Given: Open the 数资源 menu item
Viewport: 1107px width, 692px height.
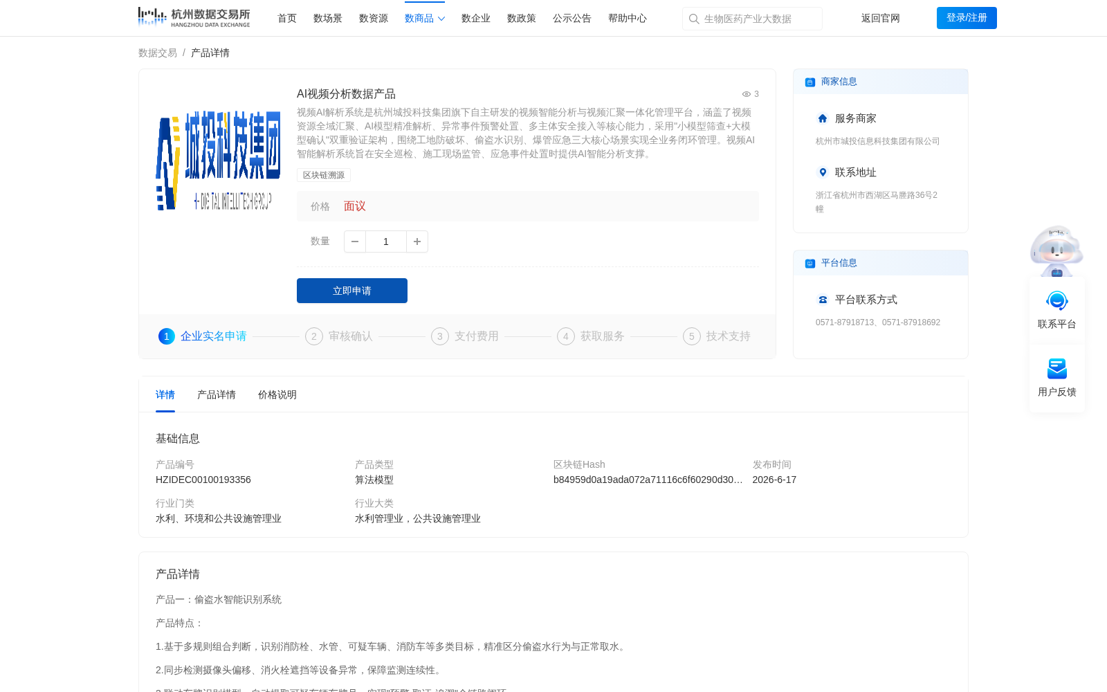Looking at the screenshot, I should [374, 19].
